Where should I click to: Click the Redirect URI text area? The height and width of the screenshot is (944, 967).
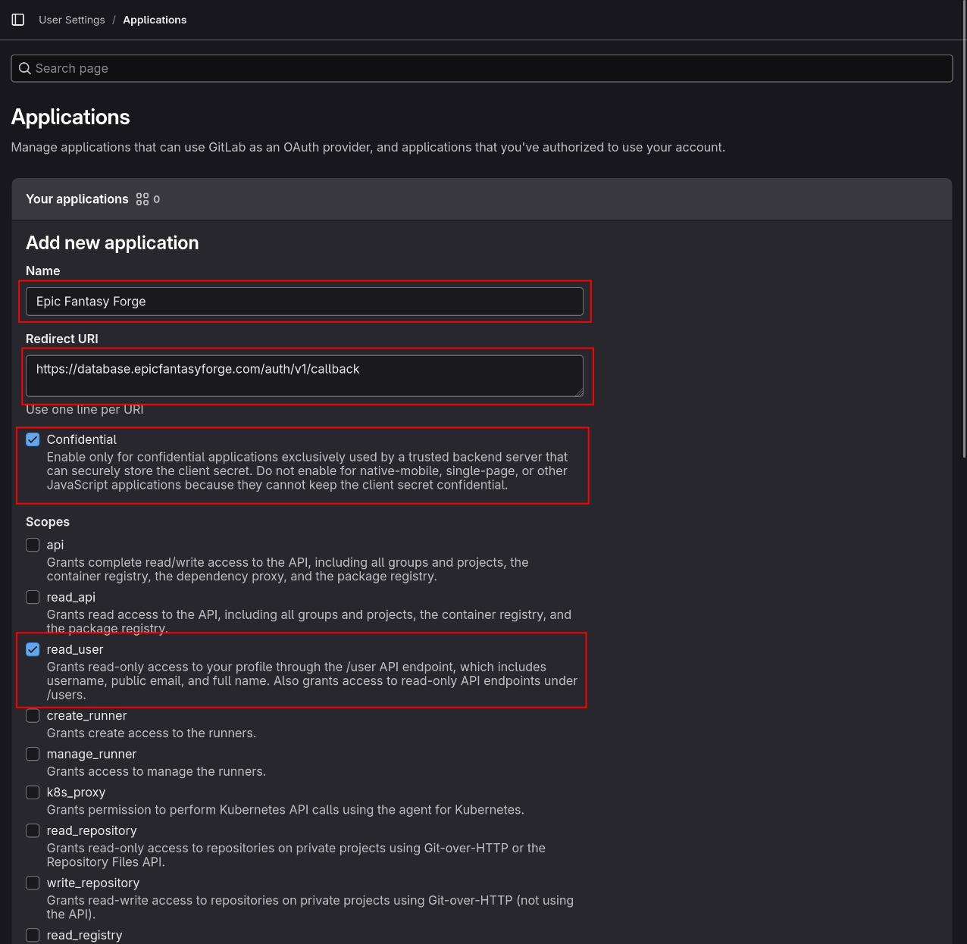click(305, 376)
